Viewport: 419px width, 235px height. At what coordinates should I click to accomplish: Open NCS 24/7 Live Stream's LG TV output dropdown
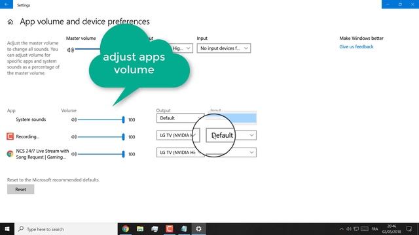tap(181, 152)
